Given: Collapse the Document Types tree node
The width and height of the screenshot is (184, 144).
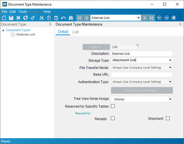Looking at the screenshot, I should coord(3,30).
